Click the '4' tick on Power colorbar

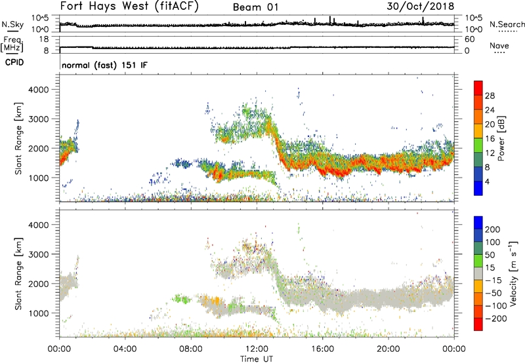coord(487,181)
